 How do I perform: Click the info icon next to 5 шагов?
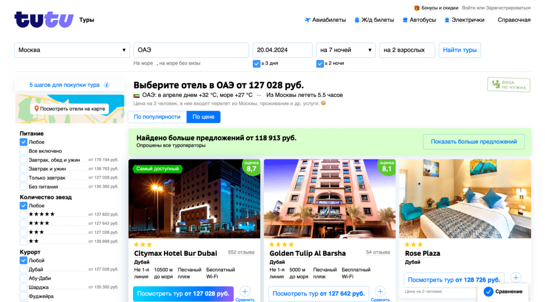(x=106, y=85)
